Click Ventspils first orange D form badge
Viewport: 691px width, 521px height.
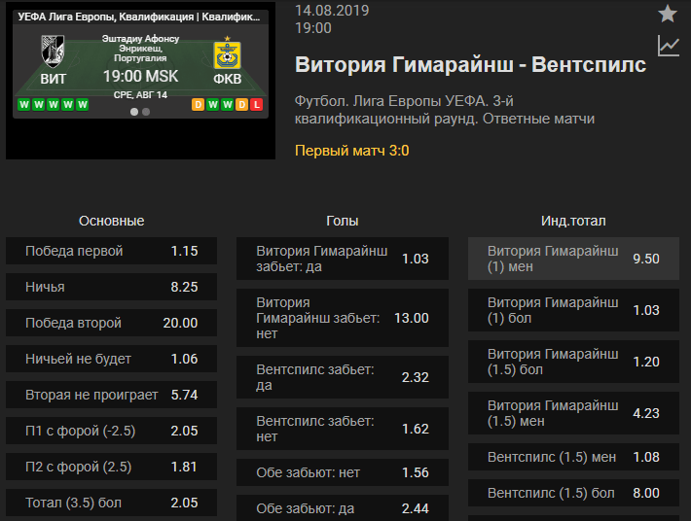(x=199, y=105)
